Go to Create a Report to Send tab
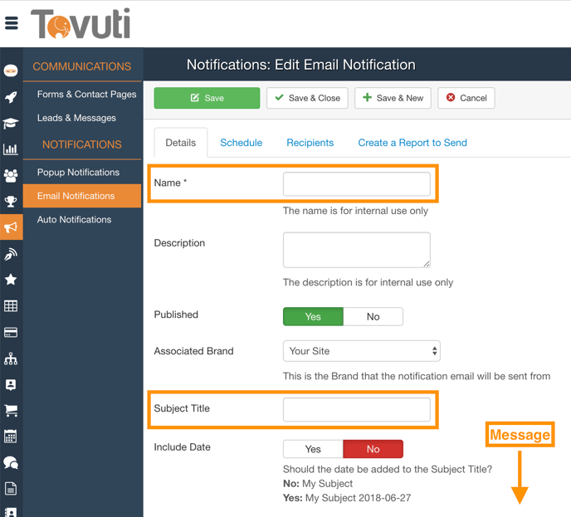 pyautogui.click(x=412, y=143)
